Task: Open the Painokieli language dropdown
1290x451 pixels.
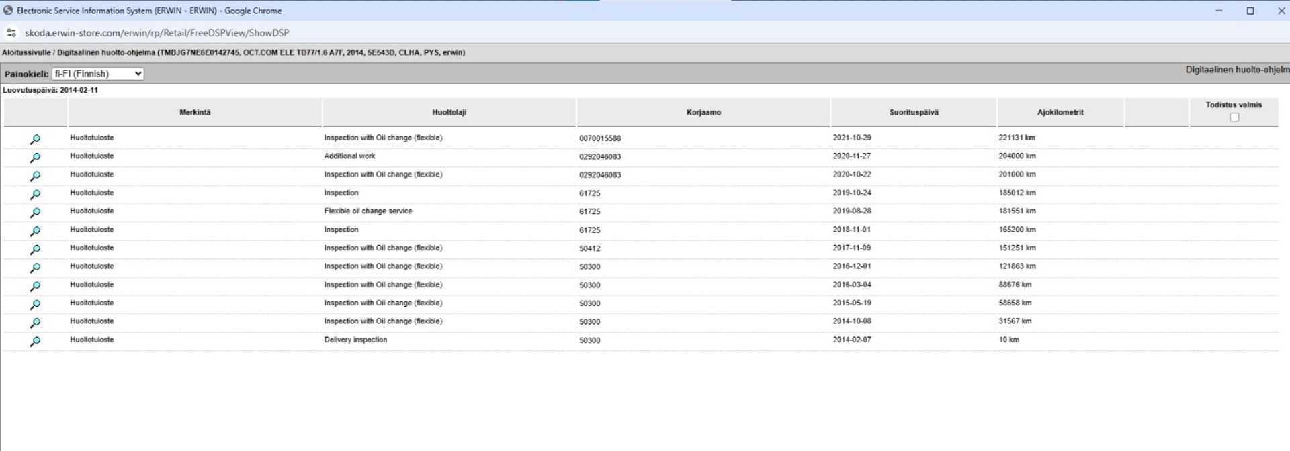Action: coord(98,74)
